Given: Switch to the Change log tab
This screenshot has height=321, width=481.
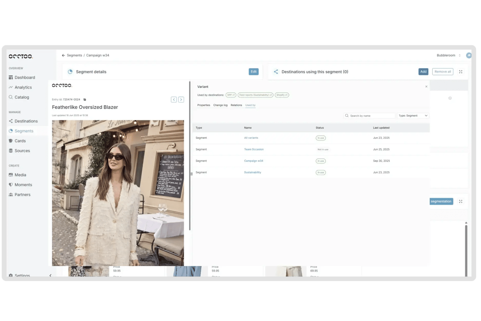Looking at the screenshot, I should point(220,105).
